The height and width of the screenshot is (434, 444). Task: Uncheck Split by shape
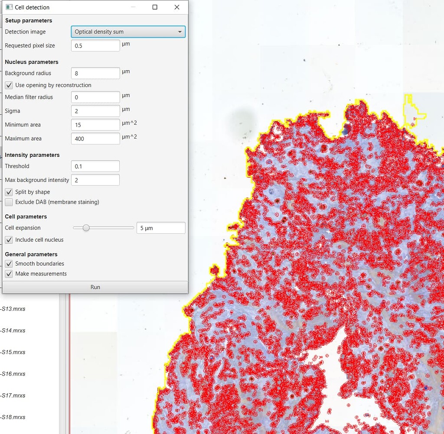point(9,192)
